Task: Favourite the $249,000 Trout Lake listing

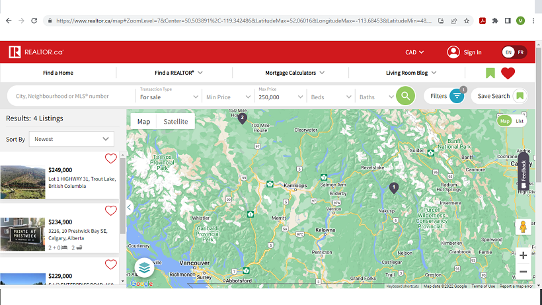Action: (110, 158)
